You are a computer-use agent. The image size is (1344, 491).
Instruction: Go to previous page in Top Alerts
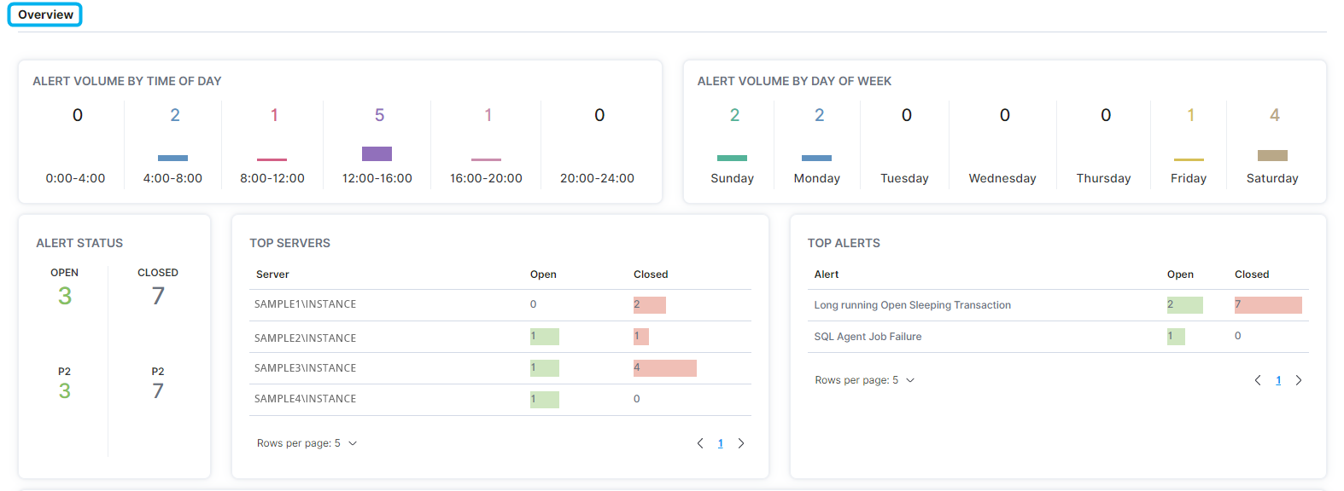[x=1257, y=380]
